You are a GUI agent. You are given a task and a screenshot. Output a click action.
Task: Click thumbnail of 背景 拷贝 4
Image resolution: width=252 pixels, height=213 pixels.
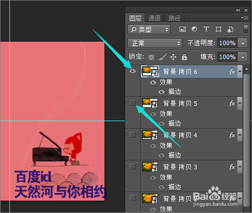click(x=150, y=135)
